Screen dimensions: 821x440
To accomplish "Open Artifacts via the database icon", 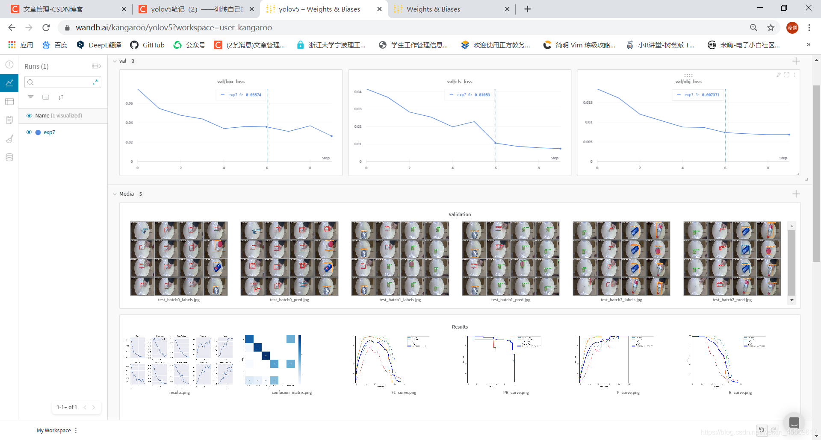I will (9, 157).
